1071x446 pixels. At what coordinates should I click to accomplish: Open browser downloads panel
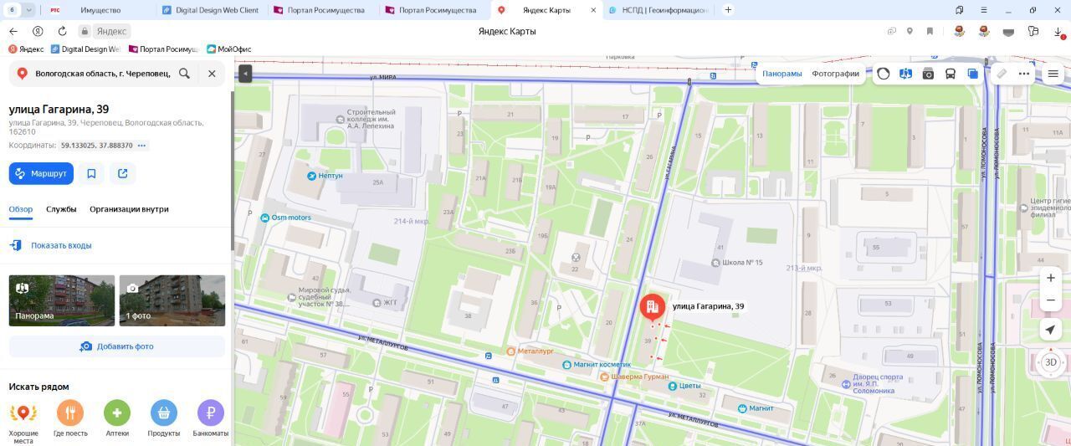(x=1058, y=31)
